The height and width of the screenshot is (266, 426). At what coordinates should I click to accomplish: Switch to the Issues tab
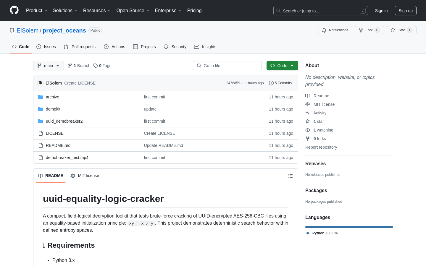(46, 47)
